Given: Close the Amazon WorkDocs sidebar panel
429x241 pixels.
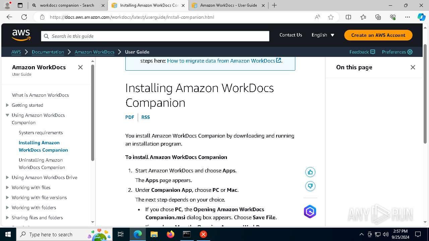Looking at the screenshot, I should [x=80, y=67].
